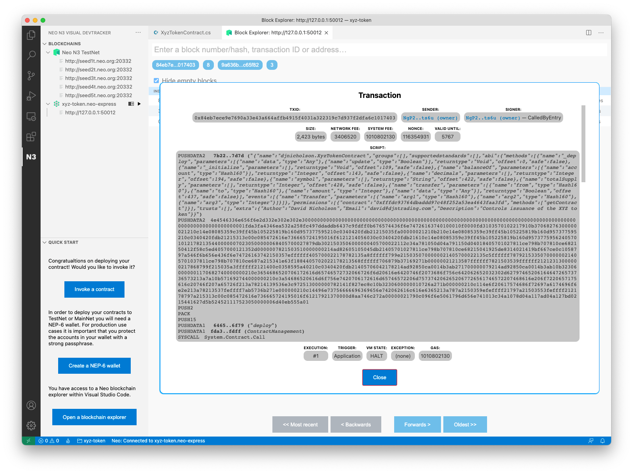Click the Application trigger value

(347, 356)
